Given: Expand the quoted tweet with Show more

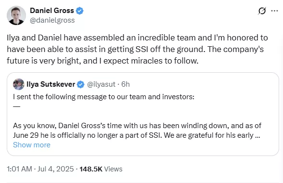Looking at the screenshot, I should coord(32,145).
